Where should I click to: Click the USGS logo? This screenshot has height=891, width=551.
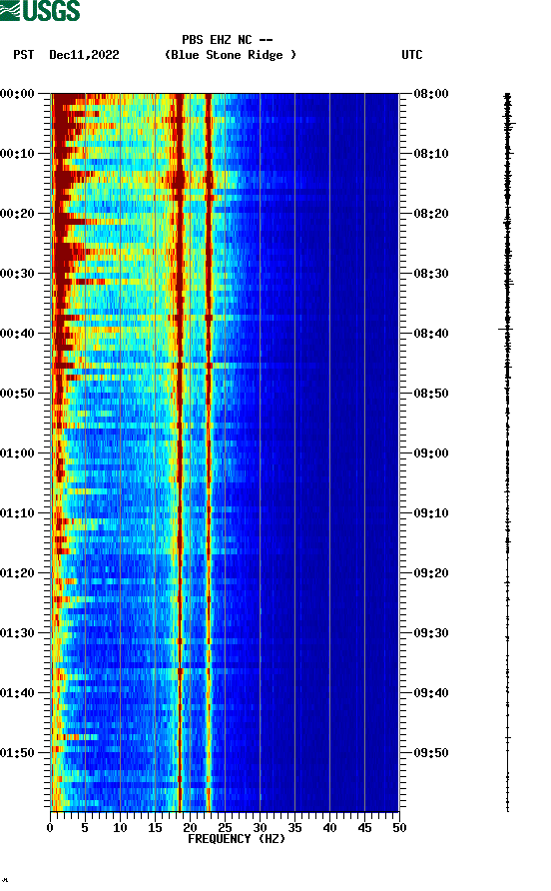click(40, 10)
